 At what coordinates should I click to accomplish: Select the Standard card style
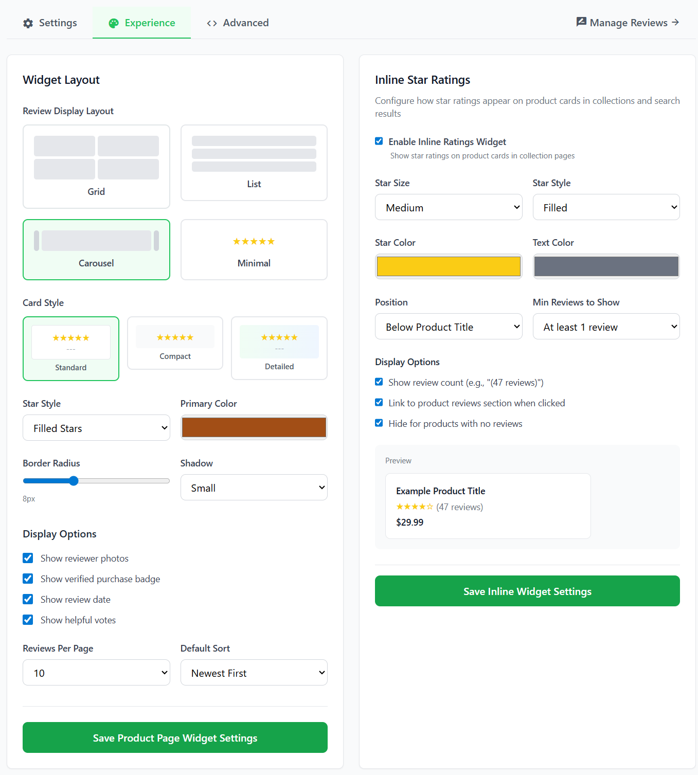[x=71, y=349]
